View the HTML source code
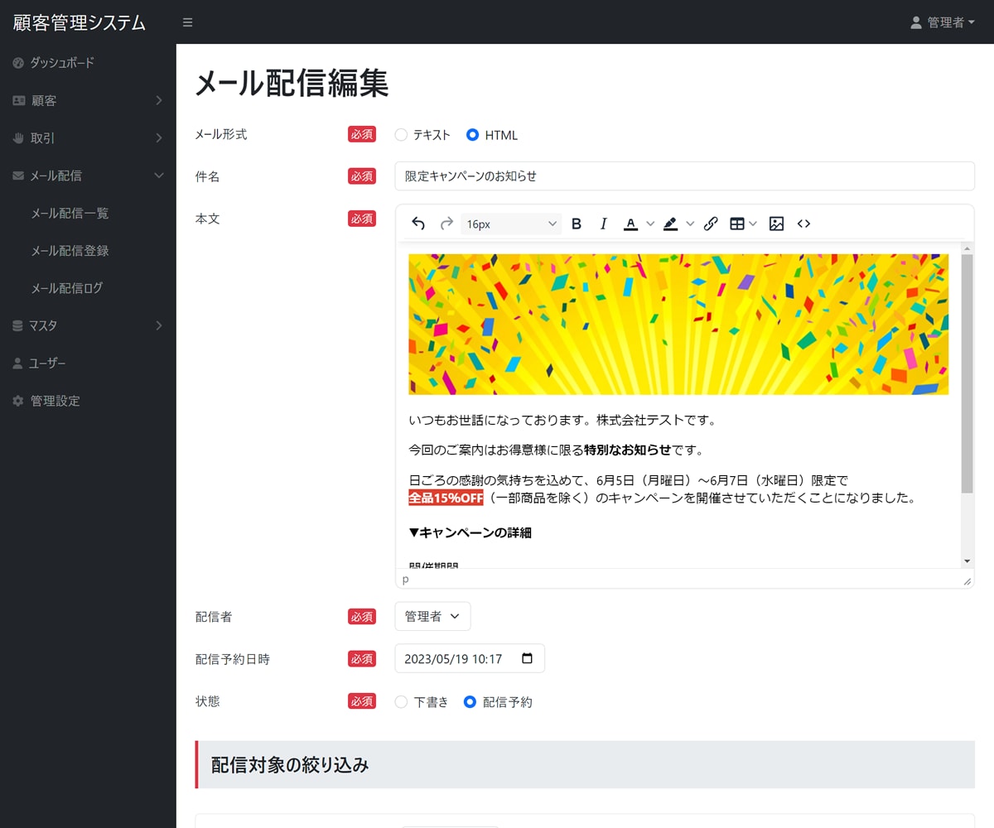Image resolution: width=994 pixels, height=828 pixels. (x=803, y=224)
